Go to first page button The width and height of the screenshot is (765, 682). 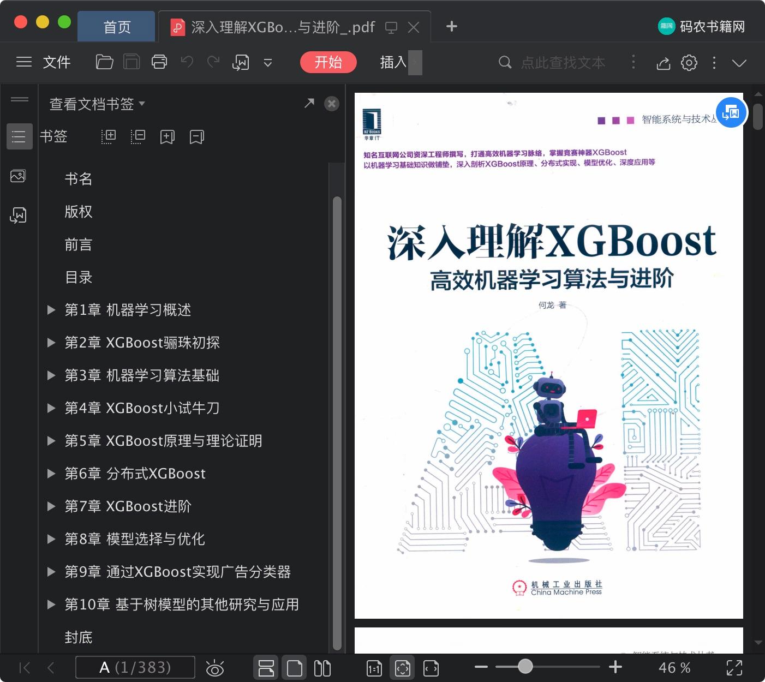tap(25, 667)
